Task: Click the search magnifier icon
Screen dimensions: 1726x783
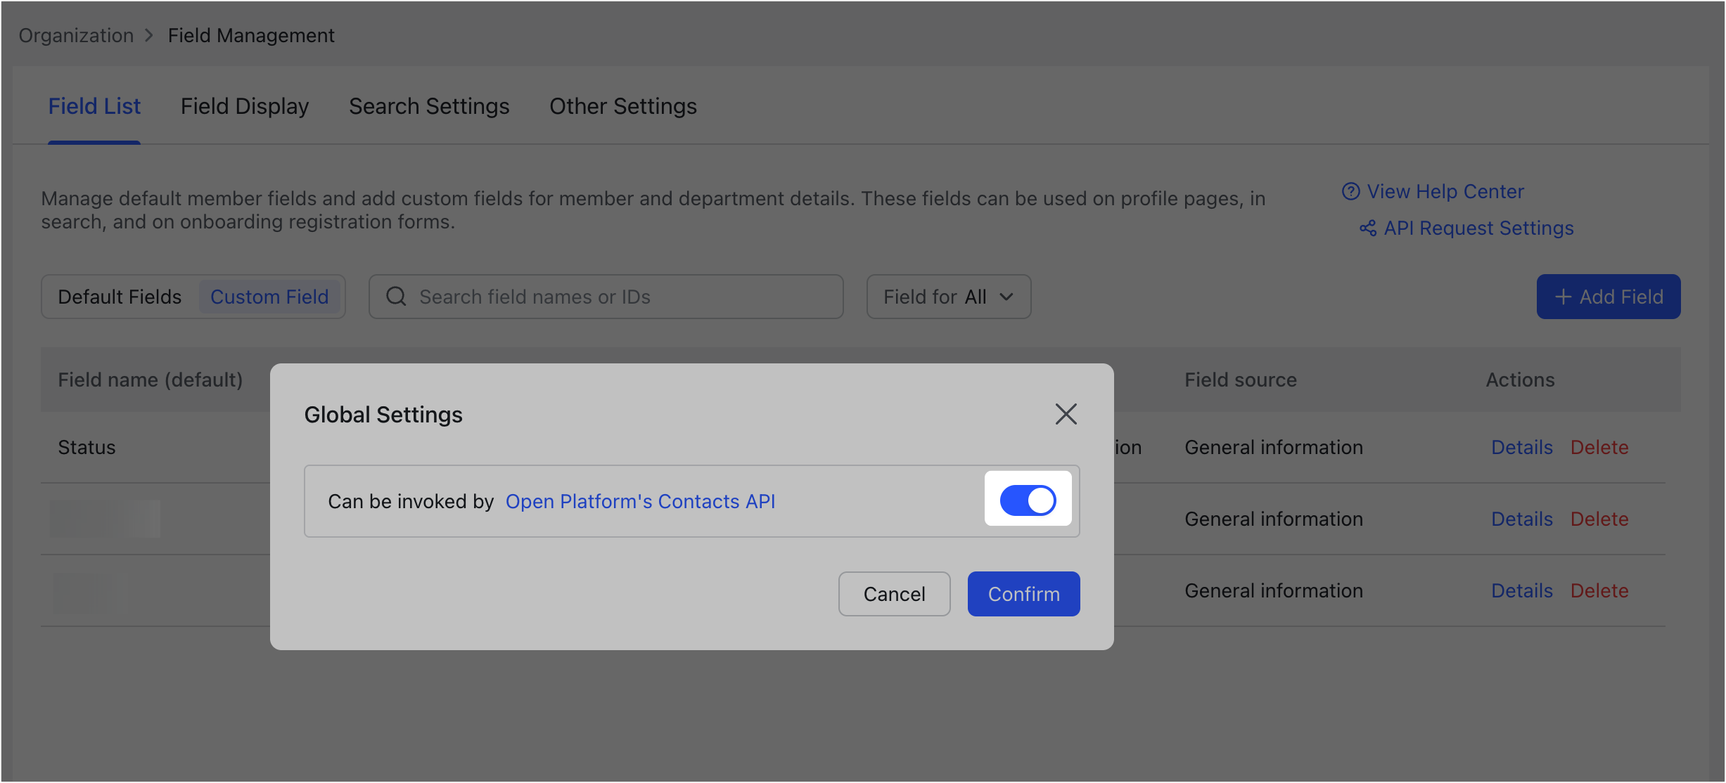Action: 396,296
